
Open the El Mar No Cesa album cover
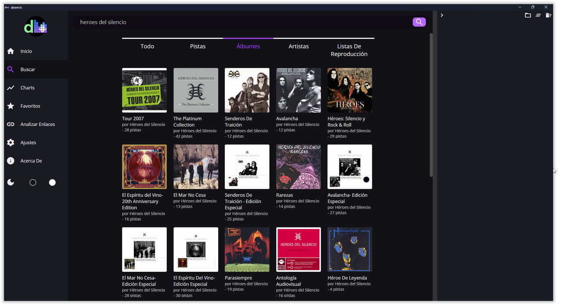click(x=196, y=167)
